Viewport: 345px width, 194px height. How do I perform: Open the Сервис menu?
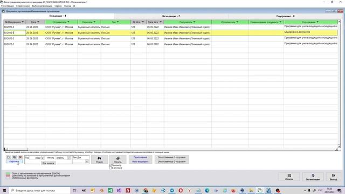[x=58, y=6]
